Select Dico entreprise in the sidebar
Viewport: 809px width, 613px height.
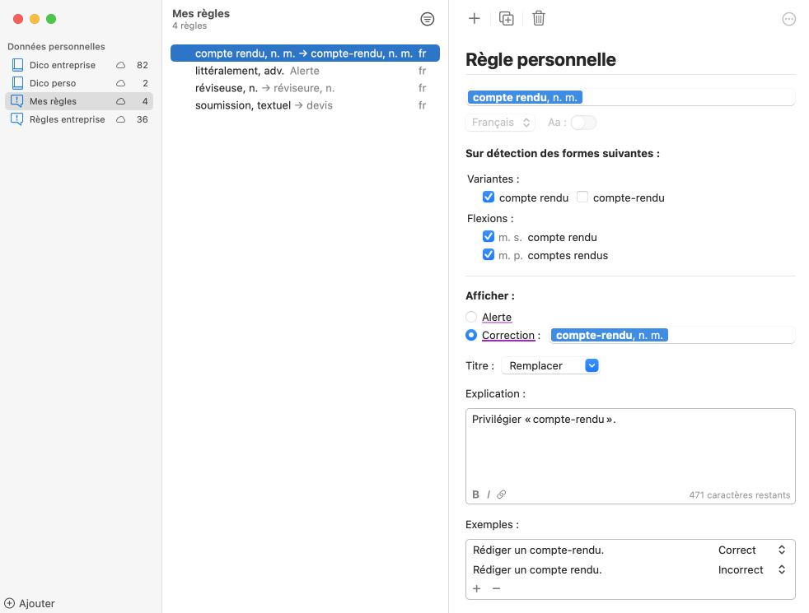tap(63, 65)
